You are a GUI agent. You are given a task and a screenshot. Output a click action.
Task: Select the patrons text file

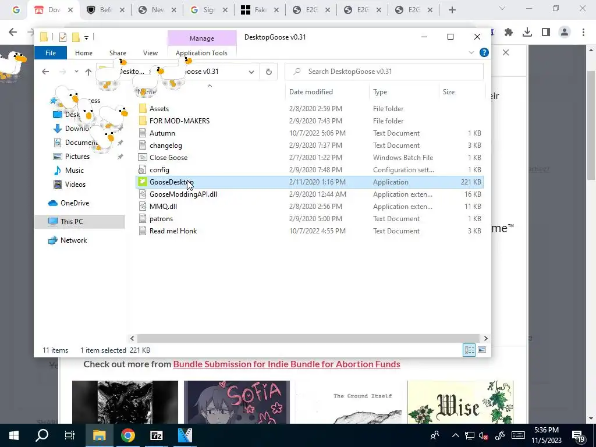(310, 219)
